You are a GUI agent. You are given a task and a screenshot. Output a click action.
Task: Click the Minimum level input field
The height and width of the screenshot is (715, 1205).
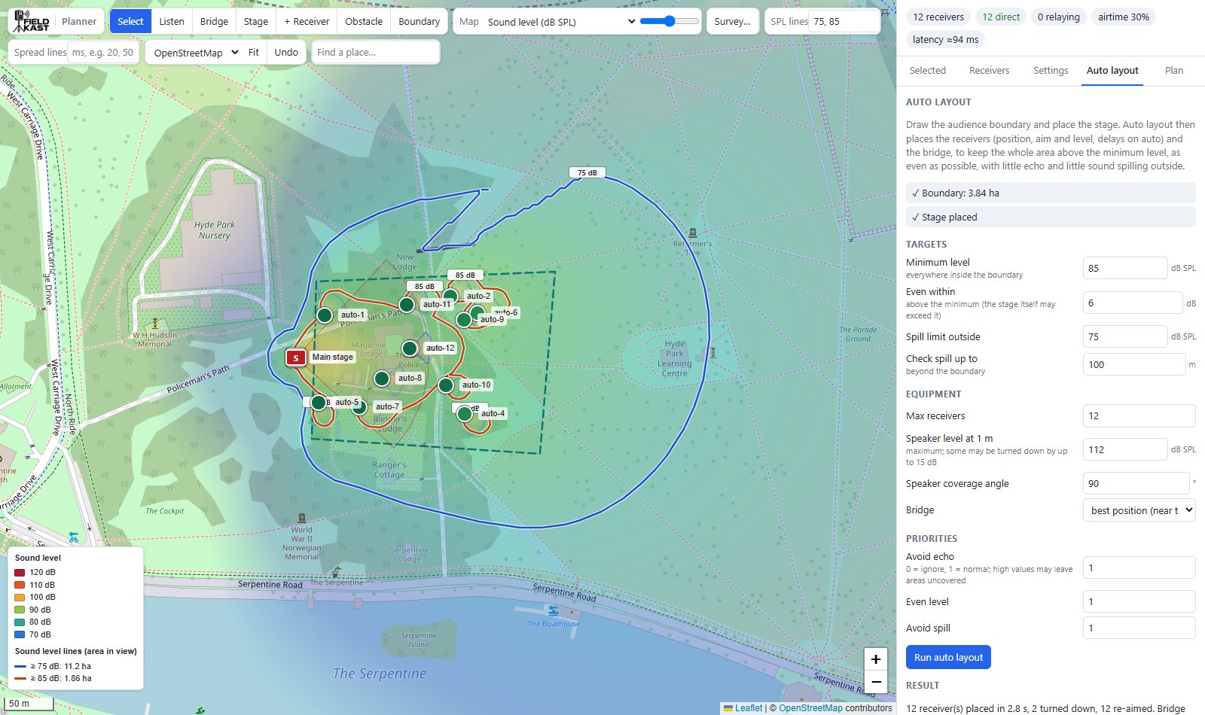(1125, 268)
